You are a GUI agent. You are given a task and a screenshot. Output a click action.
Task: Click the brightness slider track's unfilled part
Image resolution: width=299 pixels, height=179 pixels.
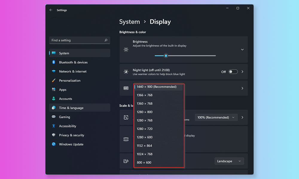(x=192, y=56)
